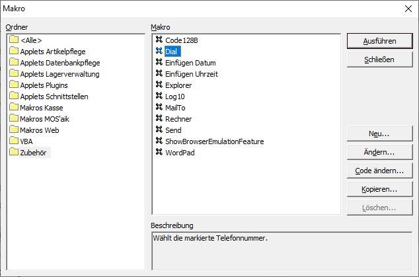Click the Code ändern... button
The width and height of the screenshot is (419, 277).
pyautogui.click(x=379, y=171)
